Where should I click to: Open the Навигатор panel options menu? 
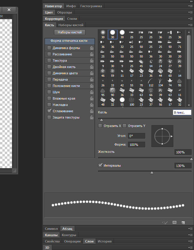click(x=190, y=6)
